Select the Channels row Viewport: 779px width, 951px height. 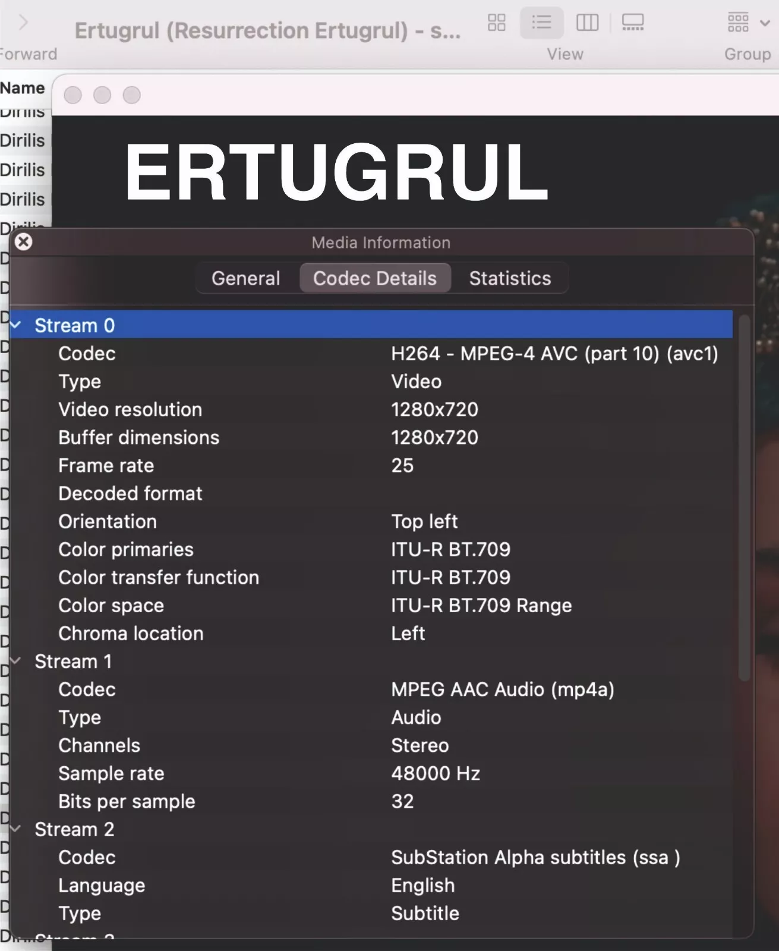coord(371,745)
